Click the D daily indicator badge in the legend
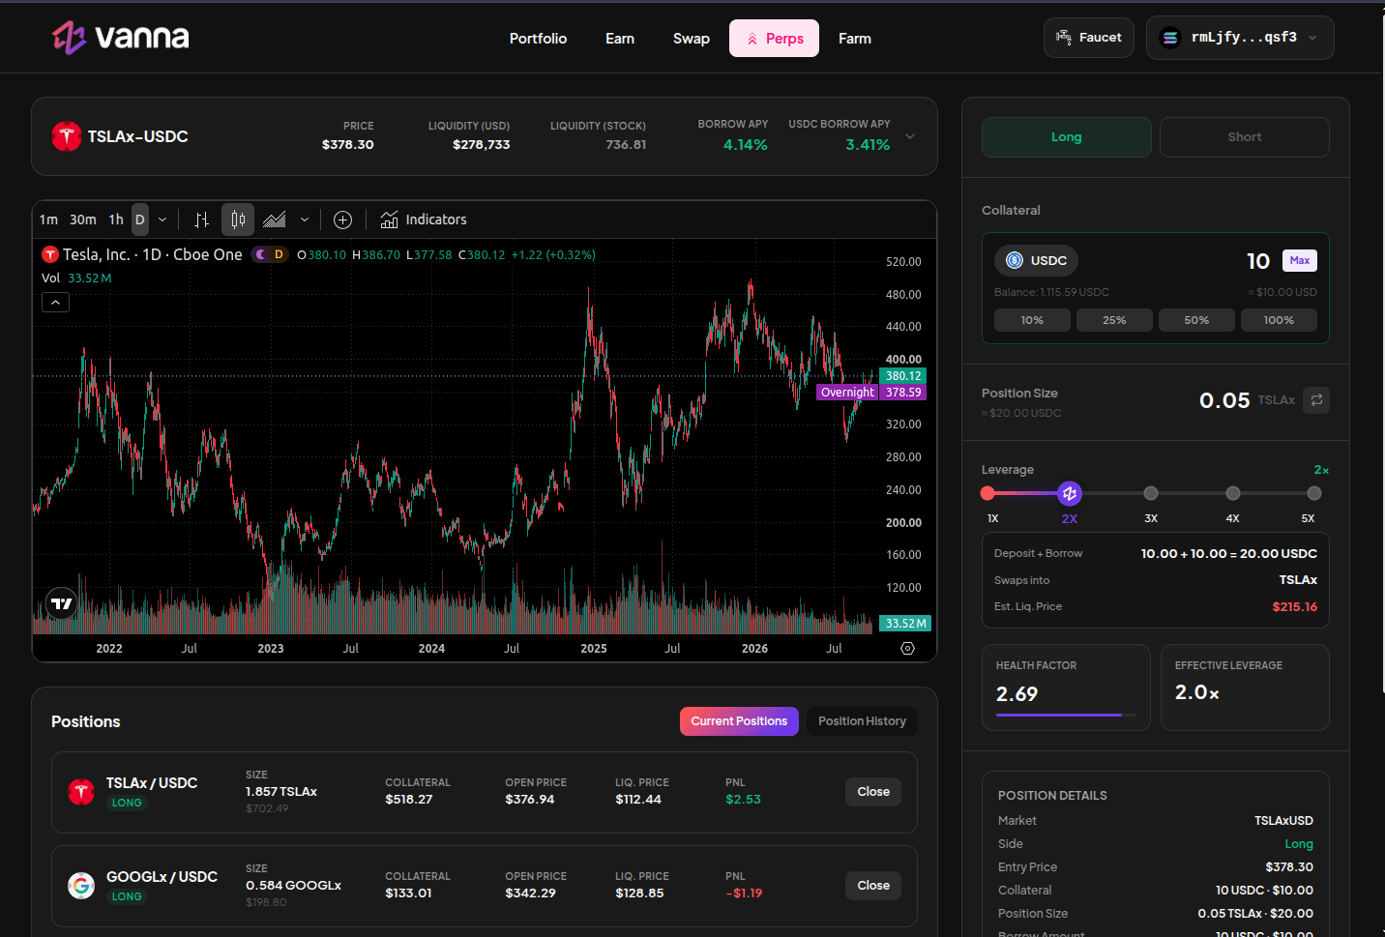 tap(279, 254)
